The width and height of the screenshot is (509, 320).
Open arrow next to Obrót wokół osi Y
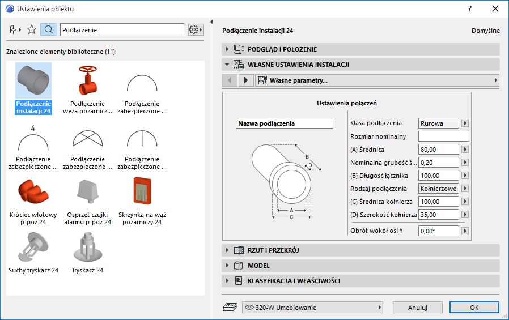465,231
